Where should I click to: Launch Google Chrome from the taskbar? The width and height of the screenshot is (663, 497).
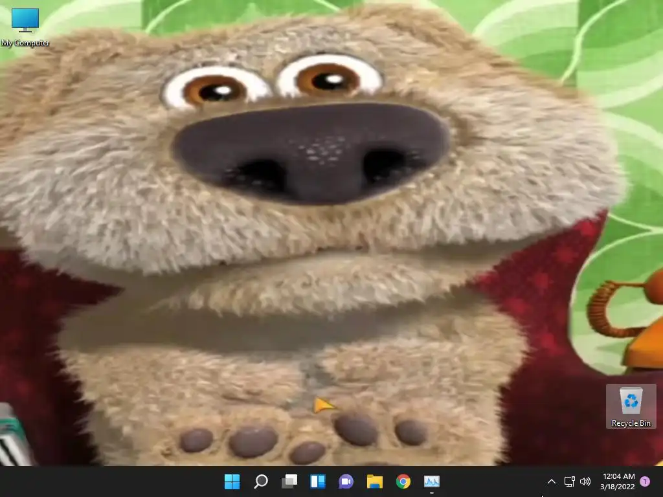403,481
